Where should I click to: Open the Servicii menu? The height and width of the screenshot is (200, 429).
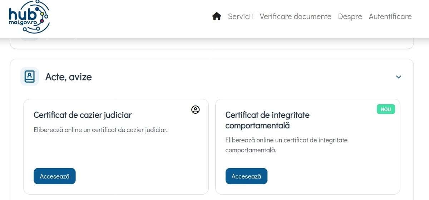[241, 16]
